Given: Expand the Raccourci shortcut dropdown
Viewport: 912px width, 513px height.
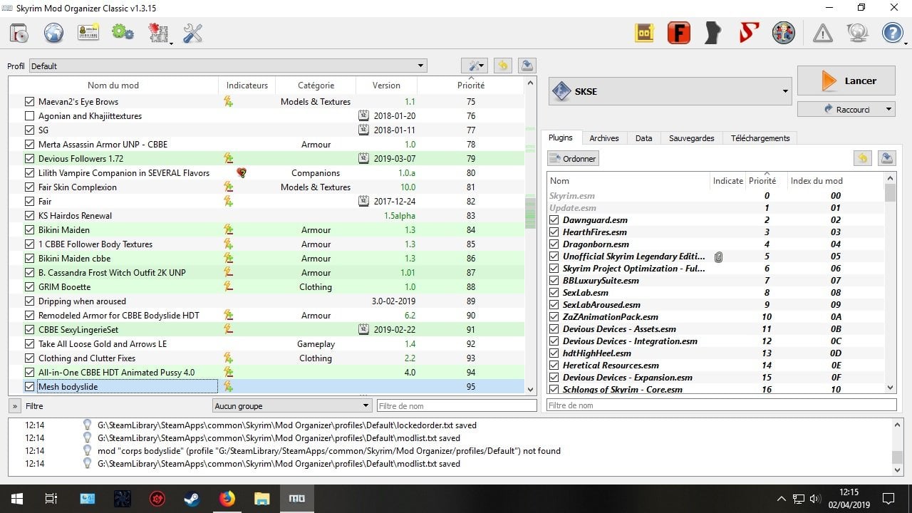Looking at the screenshot, I should coord(888,109).
